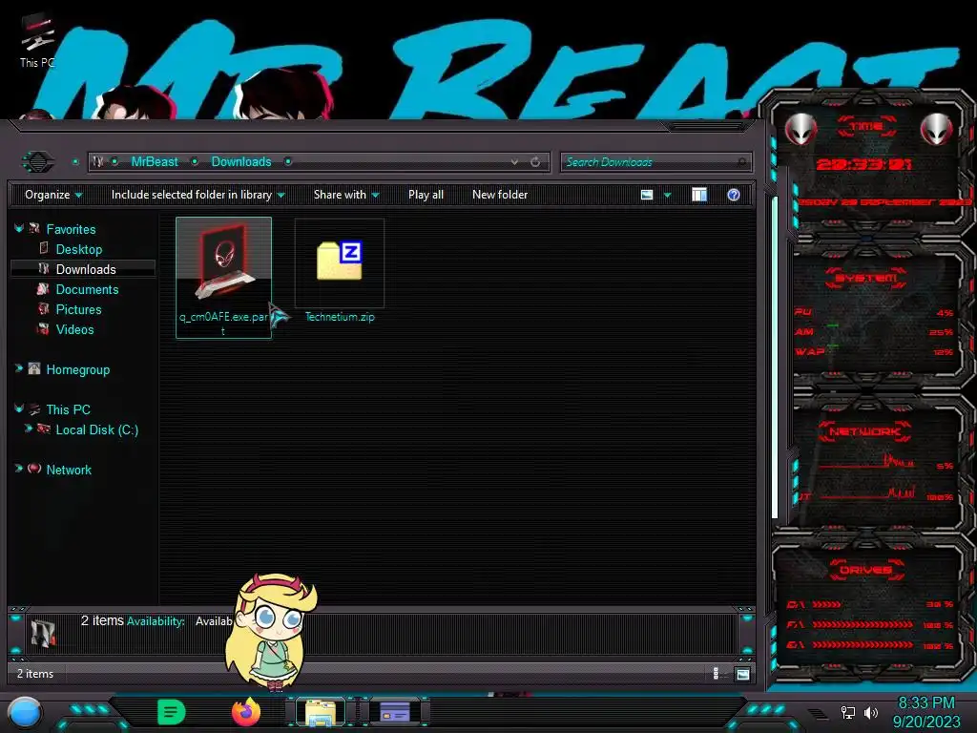This screenshot has height=733, width=977.
Task: Click the change view icon in the toolbar
Action: (647, 195)
